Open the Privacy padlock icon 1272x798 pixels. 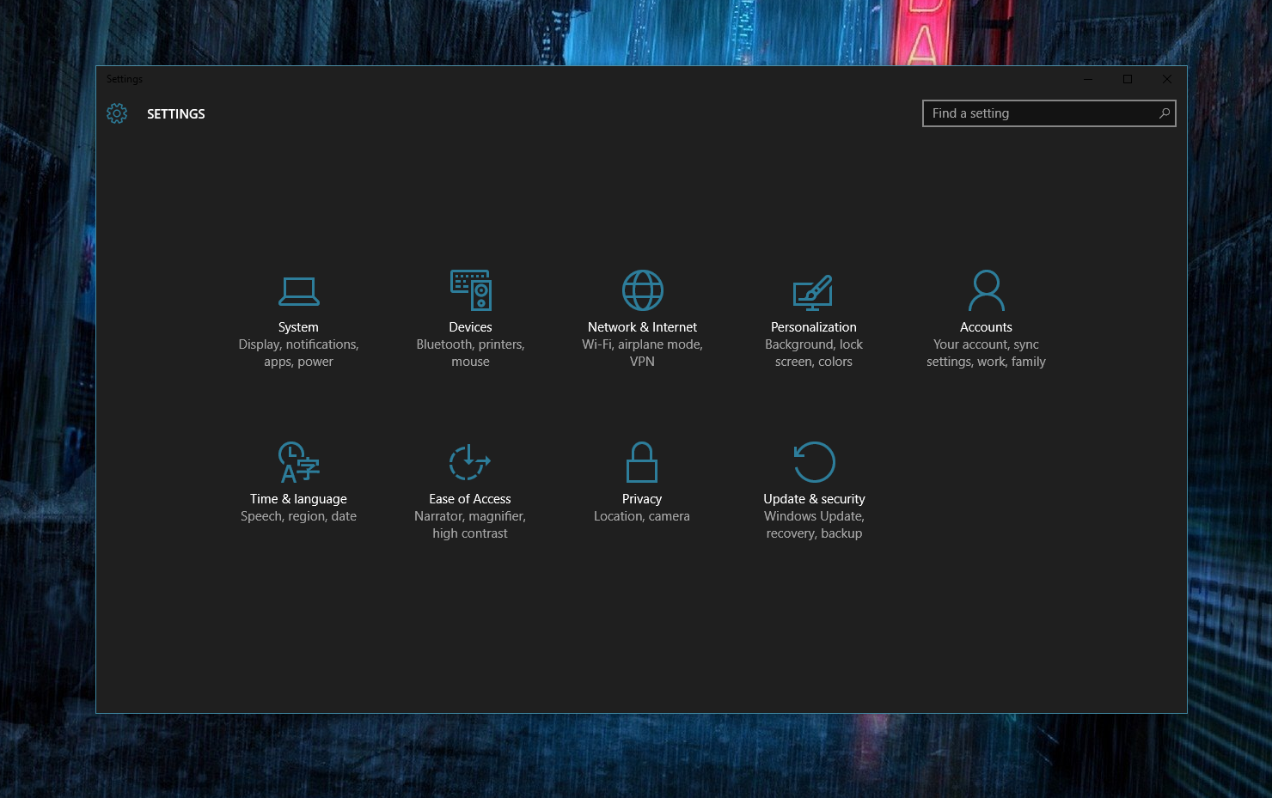(x=642, y=462)
